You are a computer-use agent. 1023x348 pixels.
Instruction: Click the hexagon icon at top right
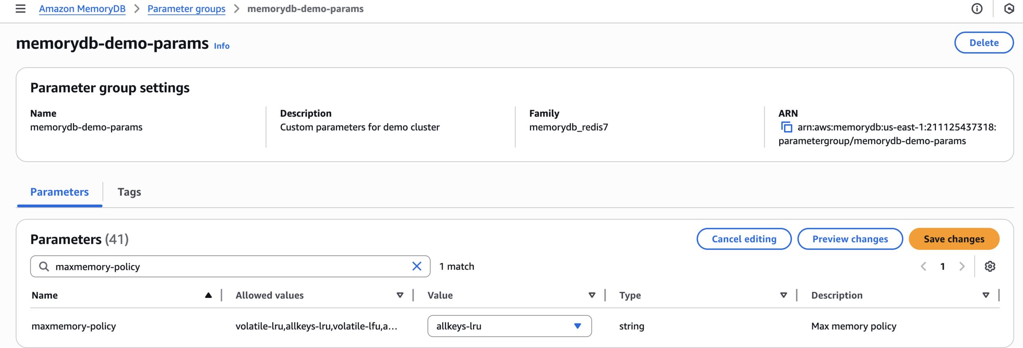[1009, 9]
